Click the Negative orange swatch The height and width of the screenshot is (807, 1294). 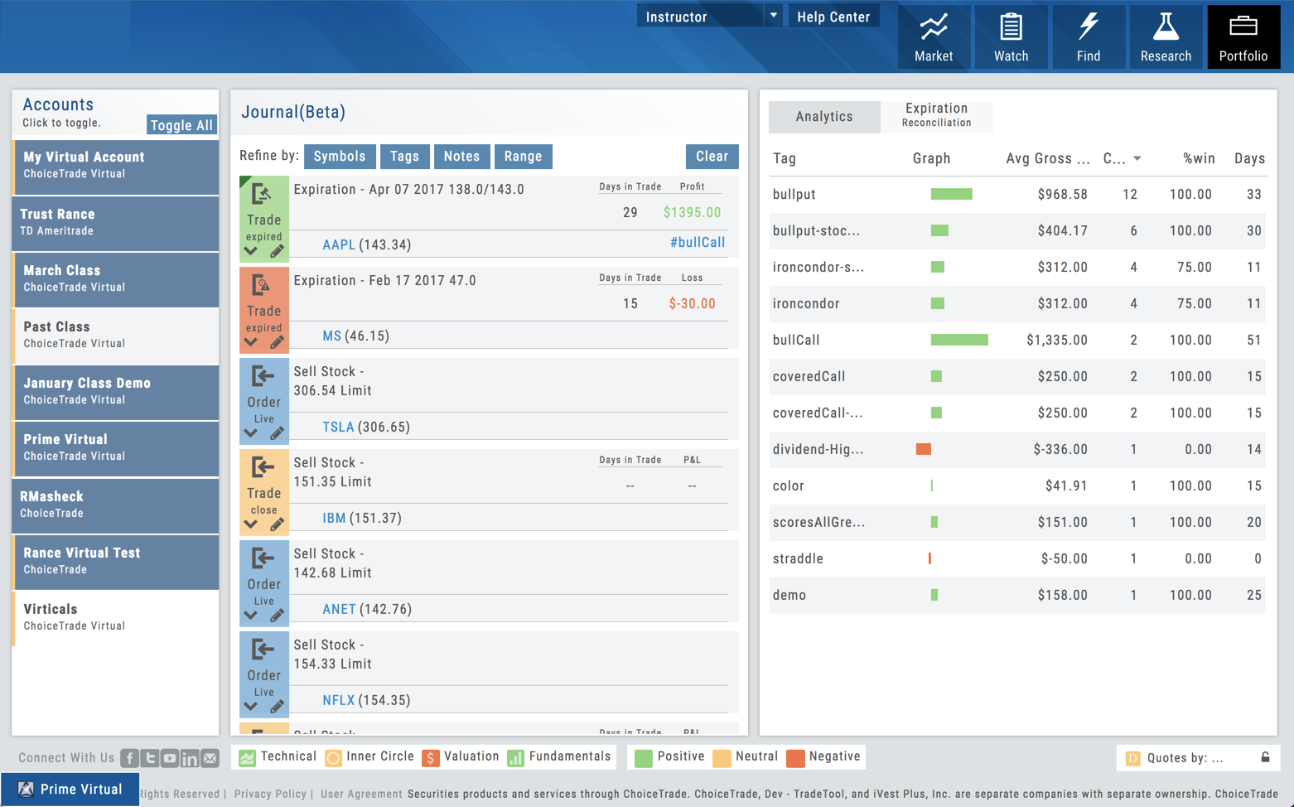tap(795, 758)
